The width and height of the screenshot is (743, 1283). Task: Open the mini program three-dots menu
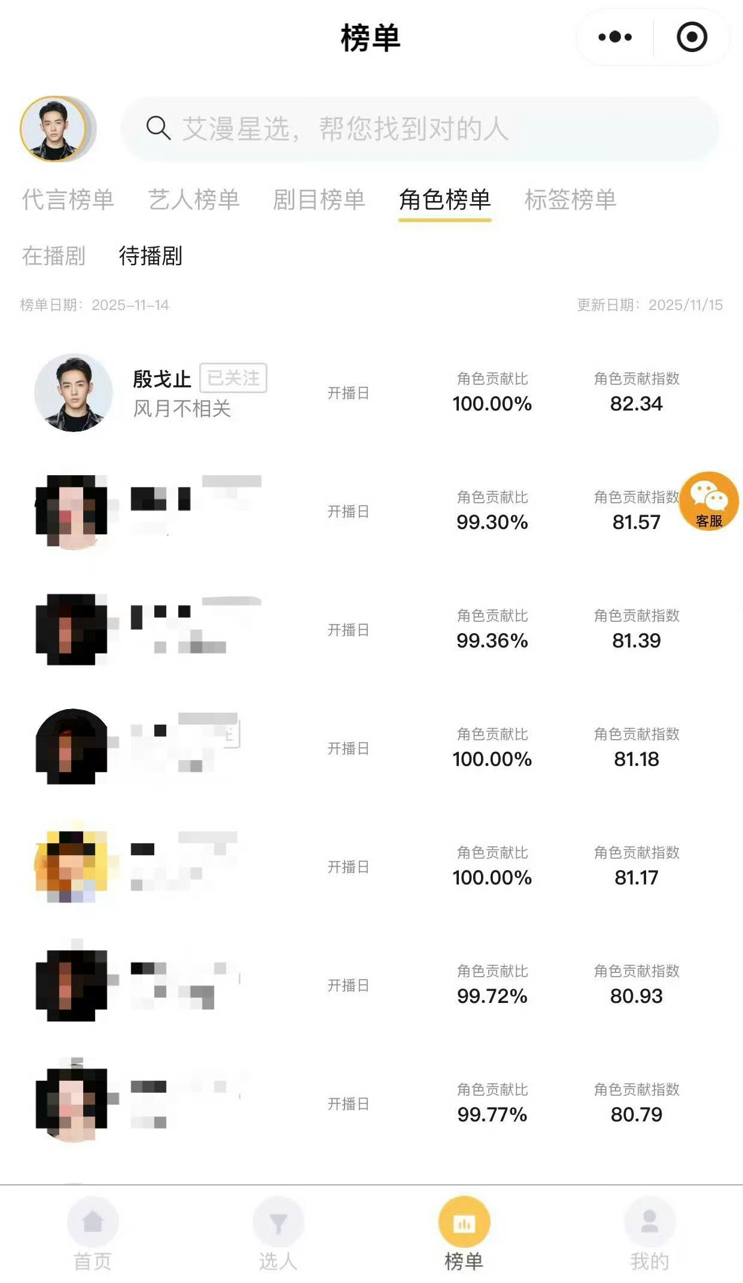[615, 37]
